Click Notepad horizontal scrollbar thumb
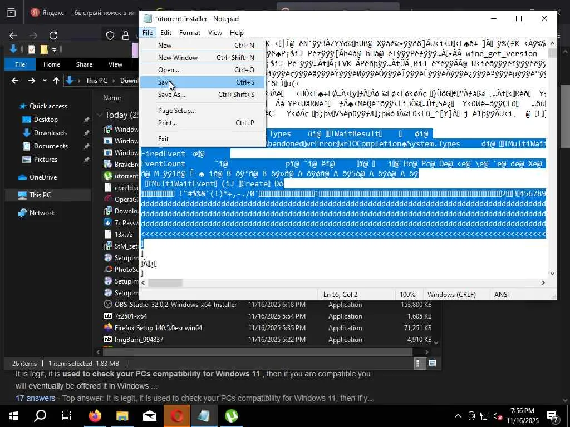 point(165,283)
